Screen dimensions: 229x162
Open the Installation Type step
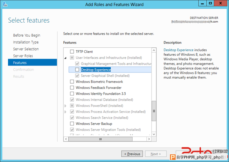click(x=26, y=42)
